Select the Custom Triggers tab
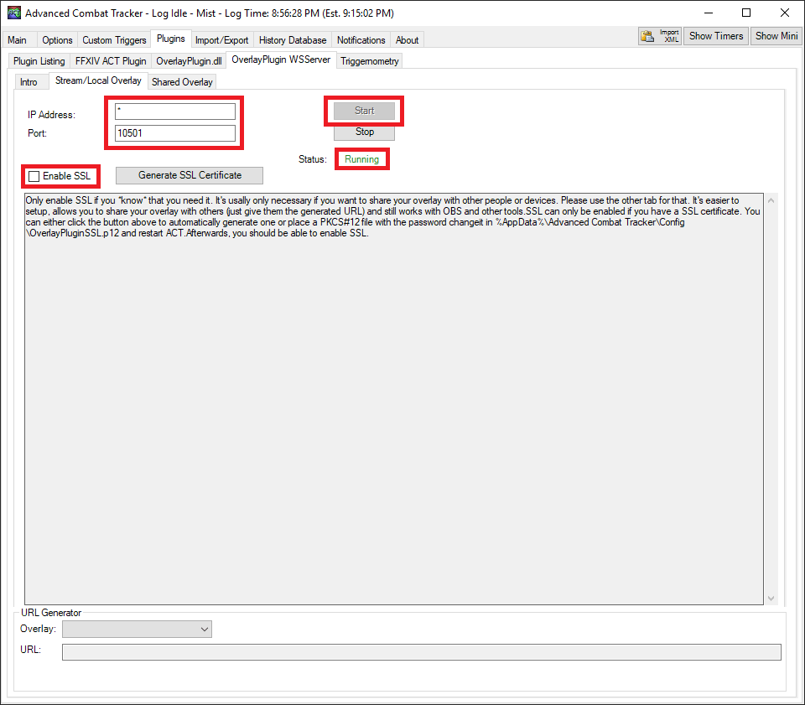The width and height of the screenshot is (805, 705). (x=114, y=39)
